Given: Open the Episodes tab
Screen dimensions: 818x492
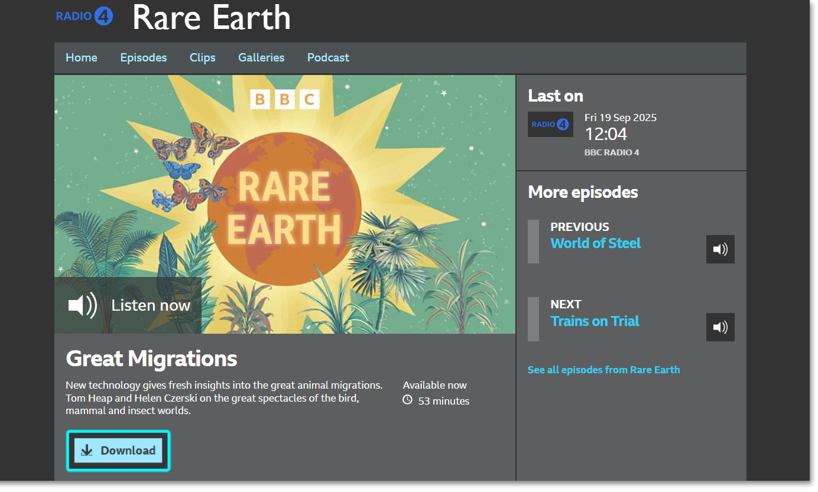Looking at the screenshot, I should (143, 57).
